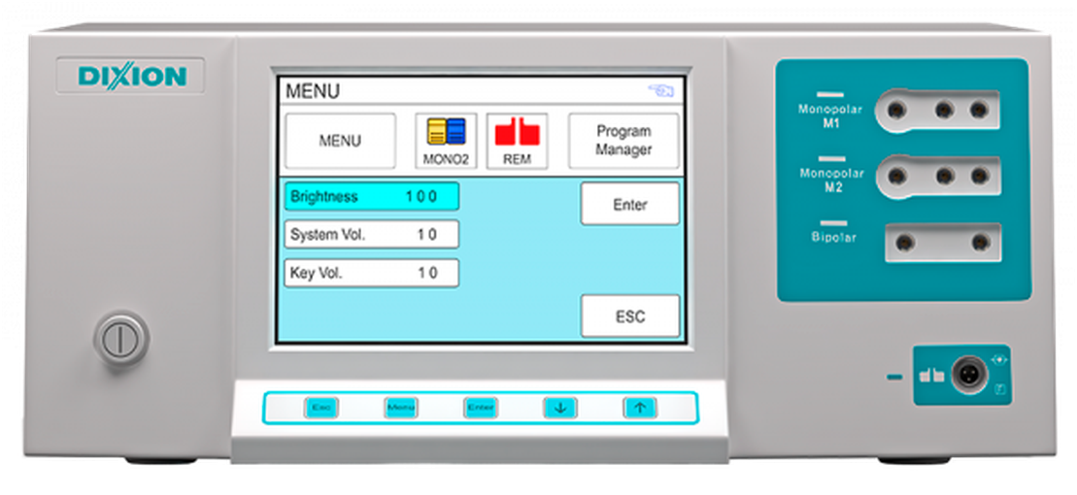Image resolution: width=1077 pixels, height=495 pixels.
Task: Select the System Vol. setting row
Action: pos(371,235)
